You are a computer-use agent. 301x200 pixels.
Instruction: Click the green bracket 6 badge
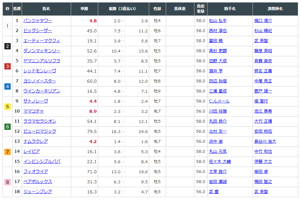(8, 126)
